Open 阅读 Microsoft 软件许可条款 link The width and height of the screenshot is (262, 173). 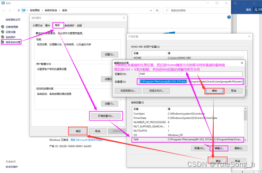point(87,140)
